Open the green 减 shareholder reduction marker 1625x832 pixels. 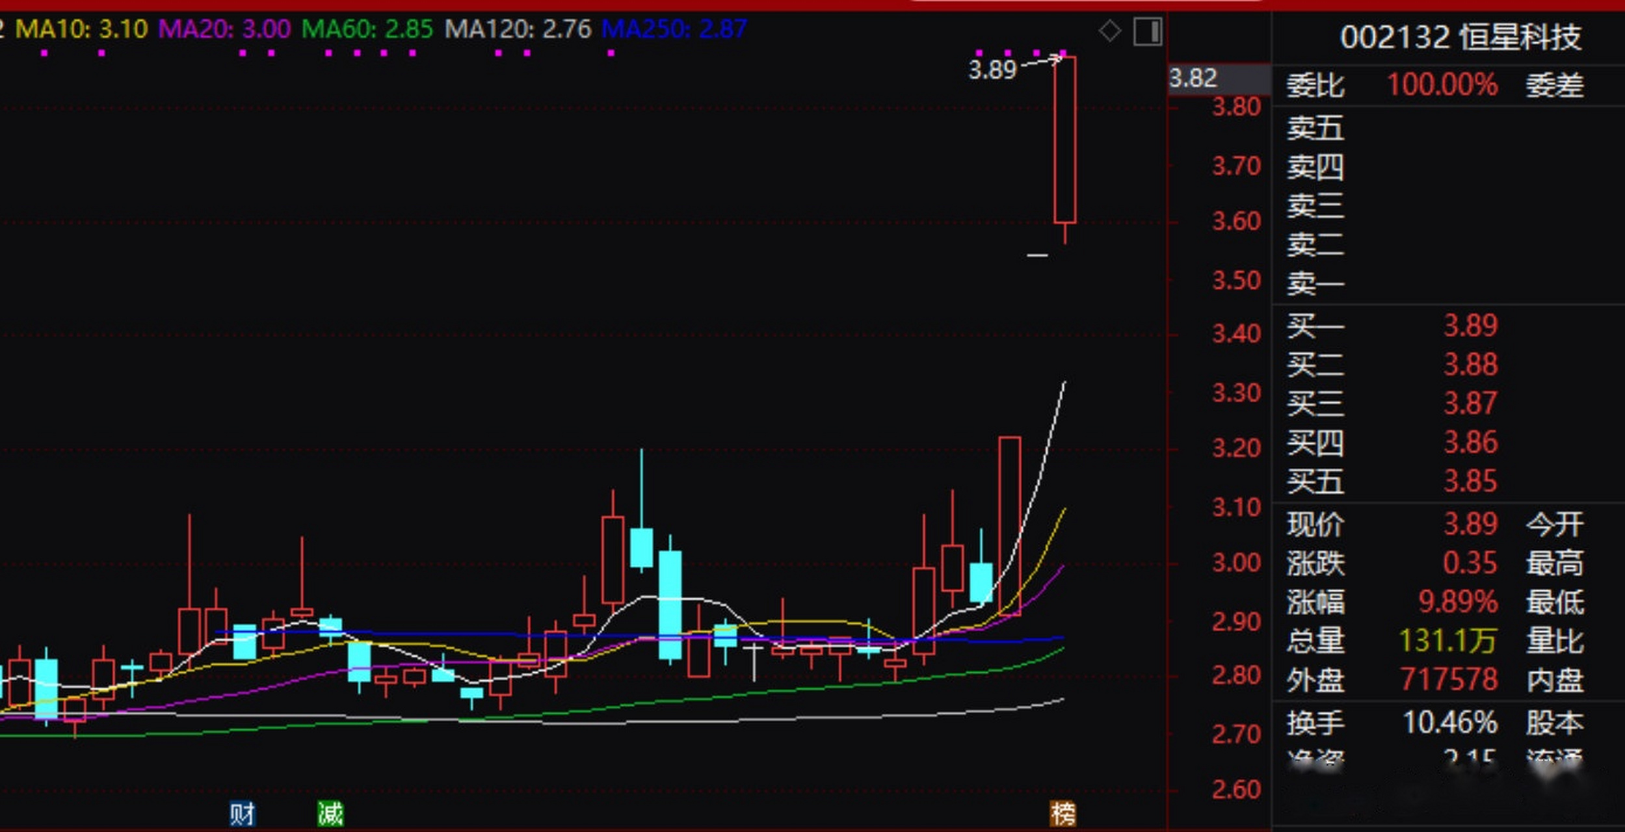330,813
